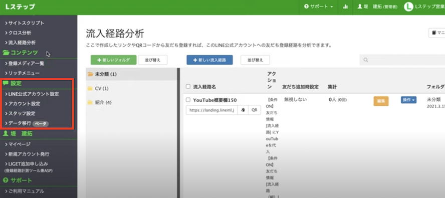
Task: Open the サポート dropdown in top bar
Action: [318, 7]
